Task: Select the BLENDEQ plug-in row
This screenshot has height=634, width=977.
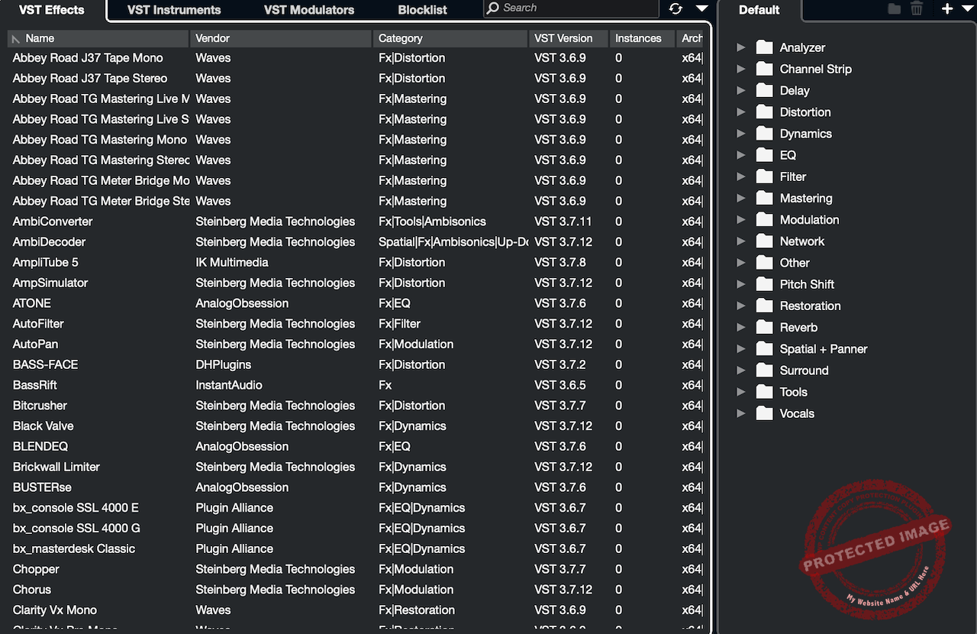Action: [356, 446]
